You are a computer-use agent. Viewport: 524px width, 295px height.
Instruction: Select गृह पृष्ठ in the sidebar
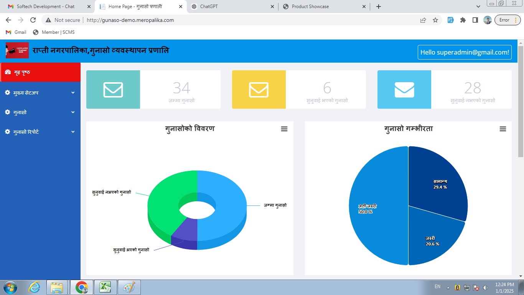(40, 72)
